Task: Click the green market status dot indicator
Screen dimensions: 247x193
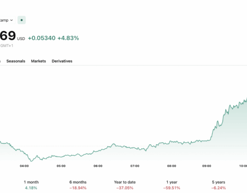Action: tap(22, 20)
